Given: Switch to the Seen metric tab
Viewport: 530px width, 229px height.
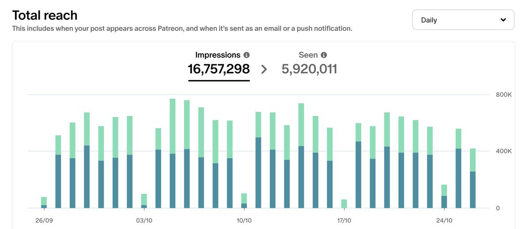Looking at the screenshot, I should [x=308, y=55].
